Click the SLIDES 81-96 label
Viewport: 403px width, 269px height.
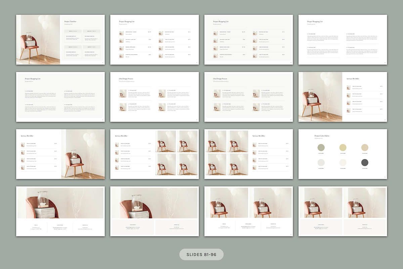201,255
